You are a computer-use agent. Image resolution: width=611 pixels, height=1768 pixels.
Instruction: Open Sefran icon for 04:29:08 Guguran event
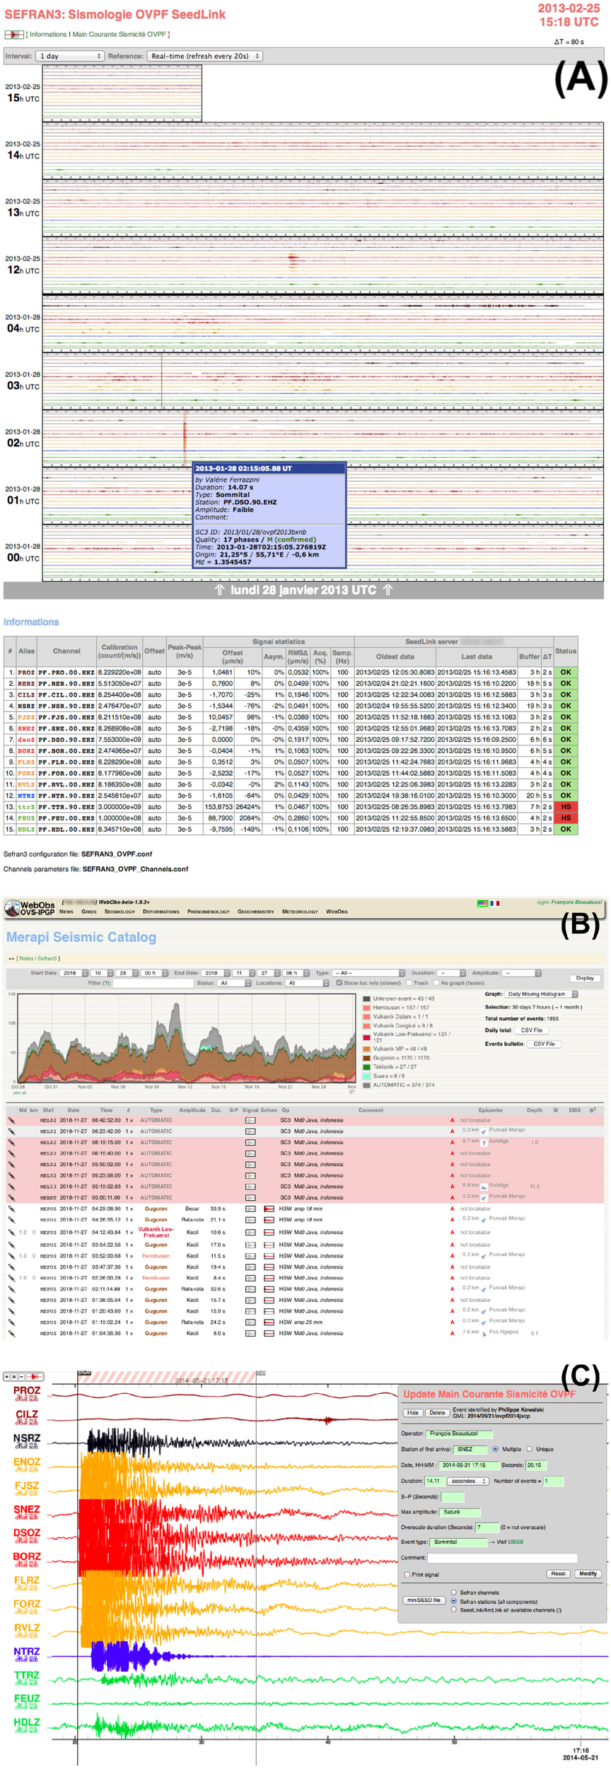(269, 1209)
